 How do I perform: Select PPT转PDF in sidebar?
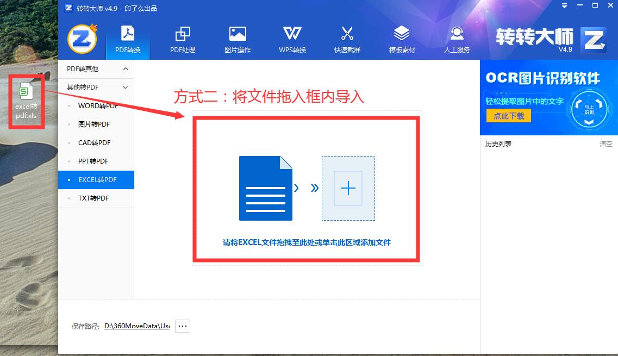pos(96,161)
